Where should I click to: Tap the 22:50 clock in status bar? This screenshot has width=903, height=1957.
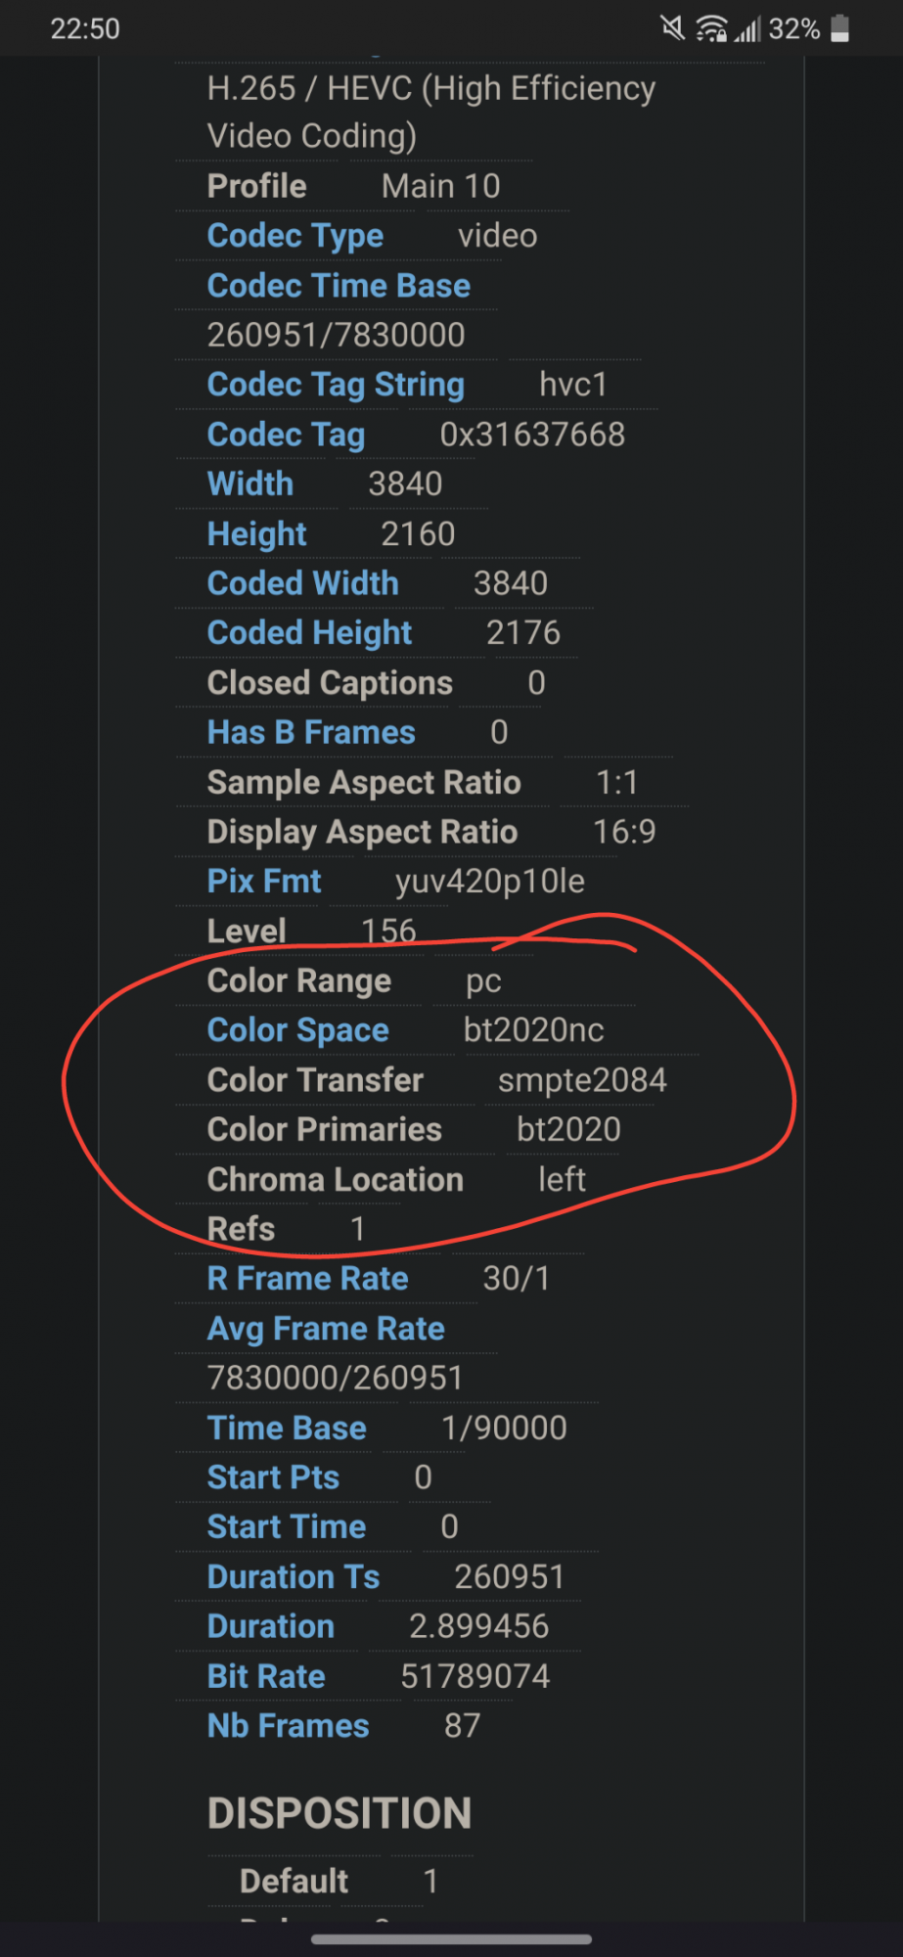pyautogui.click(x=85, y=29)
